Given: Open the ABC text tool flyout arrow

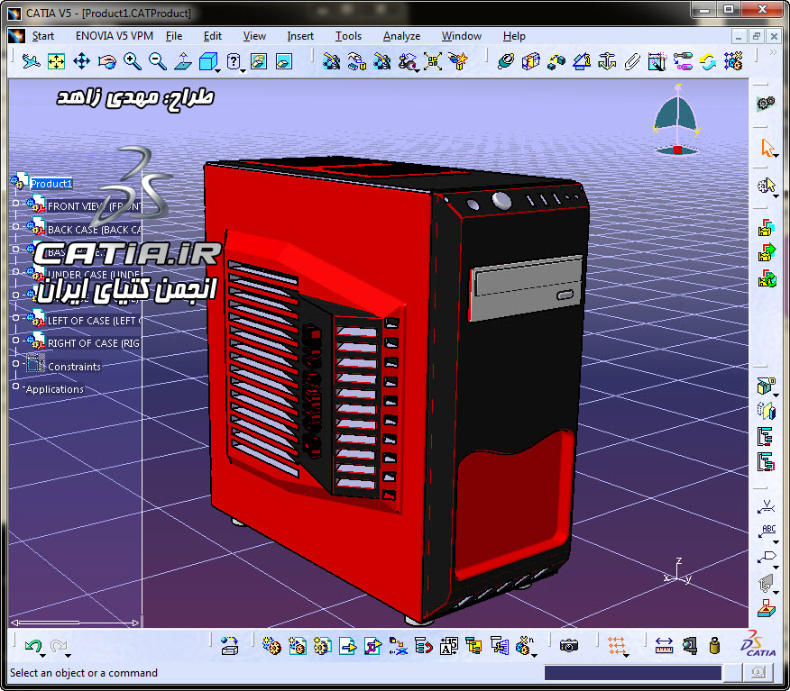Looking at the screenshot, I should click(x=776, y=542).
